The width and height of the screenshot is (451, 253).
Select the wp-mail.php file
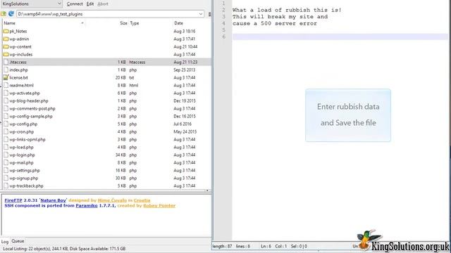(x=21, y=163)
